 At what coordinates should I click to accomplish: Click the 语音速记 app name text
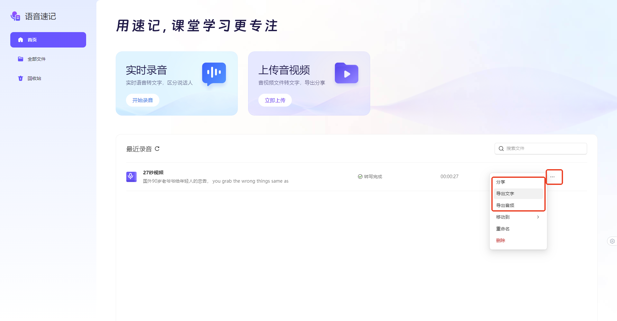coord(40,16)
